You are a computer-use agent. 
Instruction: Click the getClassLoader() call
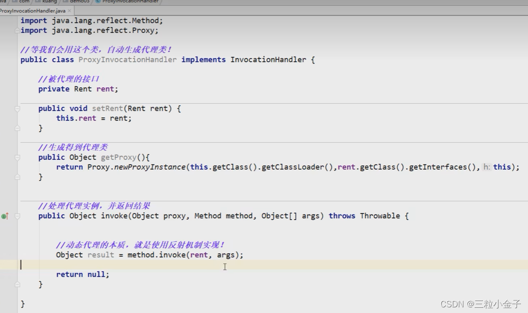pos(297,167)
